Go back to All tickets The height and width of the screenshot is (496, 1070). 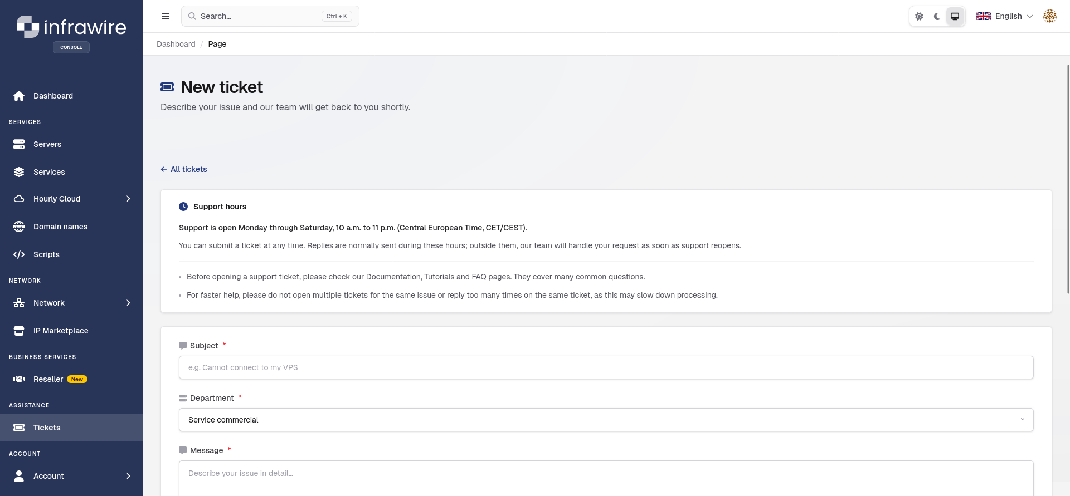(184, 169)
